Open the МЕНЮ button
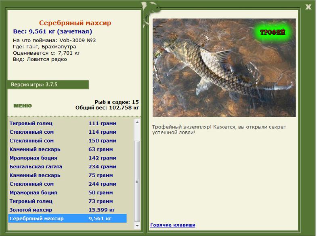 [x=23, y=106]
